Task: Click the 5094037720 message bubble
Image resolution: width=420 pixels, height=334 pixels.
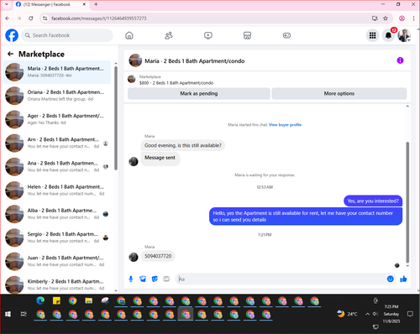Action: coord(158,256)
